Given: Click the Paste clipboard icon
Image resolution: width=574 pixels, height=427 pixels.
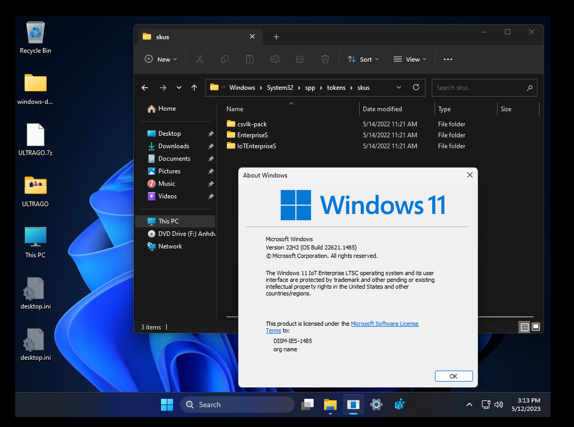Looking at the screenshot, I should point(250,59).
